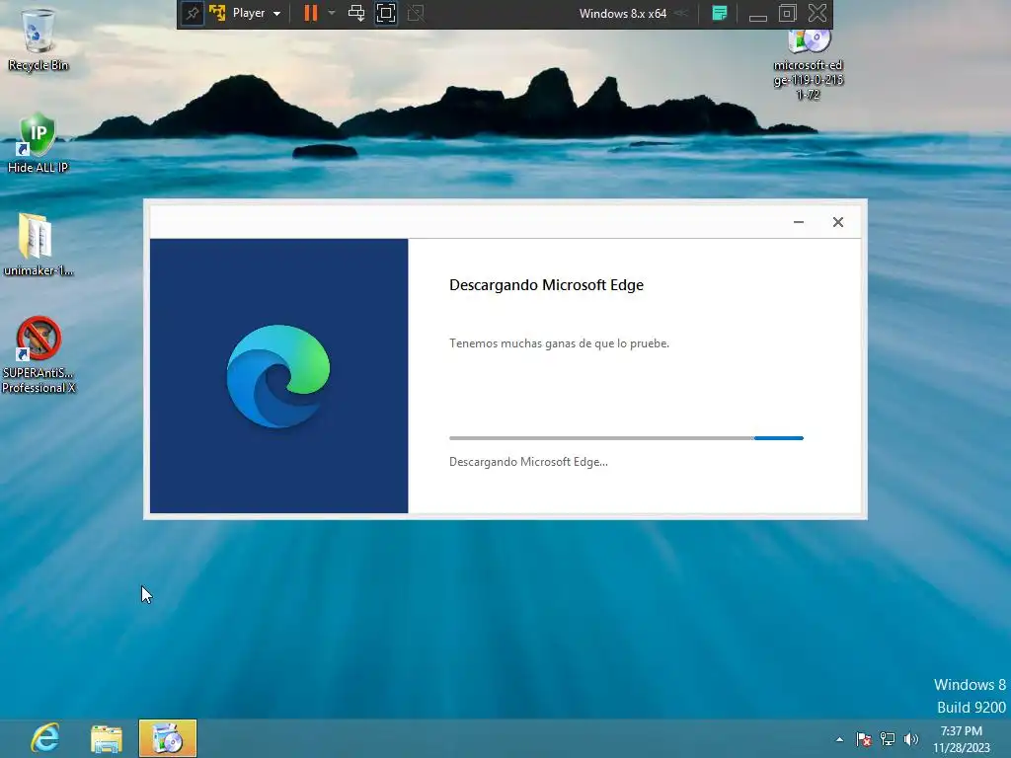Click the grayed double-arrow icon beside the VM title
The image size is (1011, 758).
coord(681,13)
